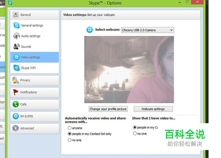Expand the Notifications section

pos(35,92)
